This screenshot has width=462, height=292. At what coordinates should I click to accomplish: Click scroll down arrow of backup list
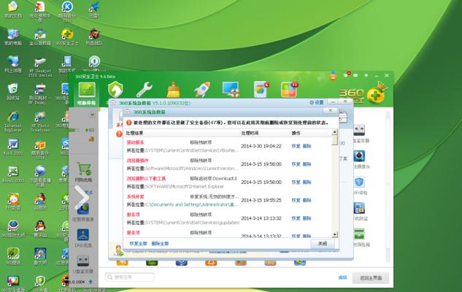tap(334, 234)
